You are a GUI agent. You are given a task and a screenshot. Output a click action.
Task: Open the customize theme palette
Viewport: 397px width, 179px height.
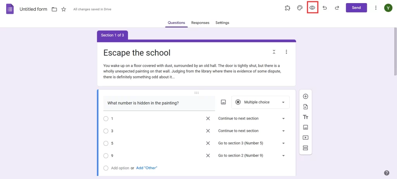click(300, 8)
